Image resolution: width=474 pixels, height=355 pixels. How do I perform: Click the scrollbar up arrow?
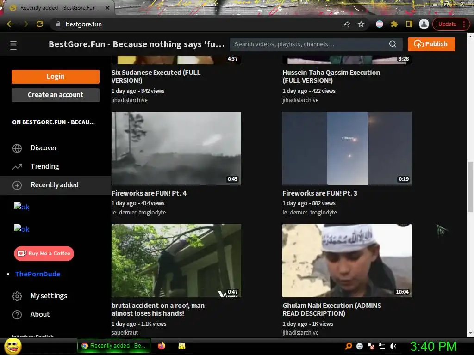[x=470, y=36]
